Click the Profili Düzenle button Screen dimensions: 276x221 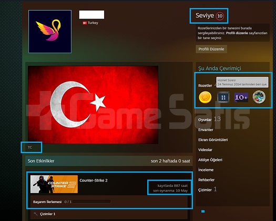click(211, 49)
